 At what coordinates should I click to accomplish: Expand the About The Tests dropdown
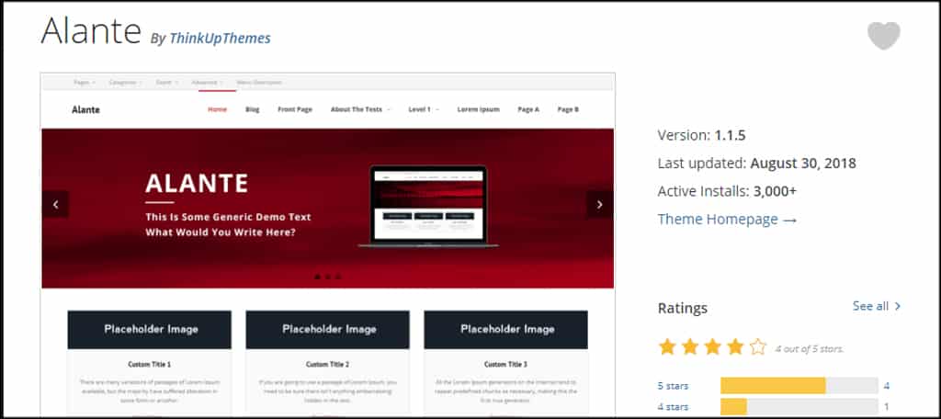pyautogui.click(x=359, y=109)
